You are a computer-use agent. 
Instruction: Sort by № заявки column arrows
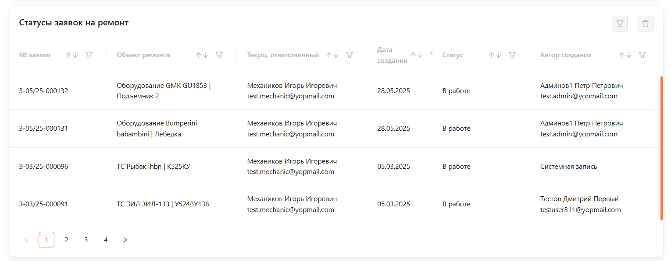[72, 55]
